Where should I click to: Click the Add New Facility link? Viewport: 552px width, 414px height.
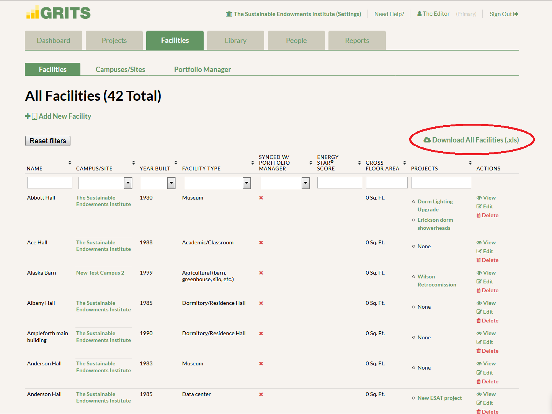click(x=58, y=116)
